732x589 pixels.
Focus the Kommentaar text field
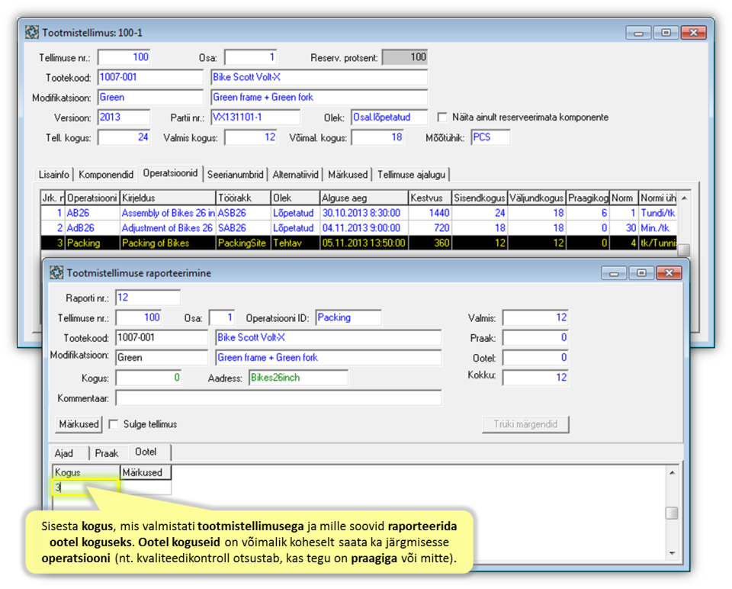pyautogui.click(x=278, y=398)
